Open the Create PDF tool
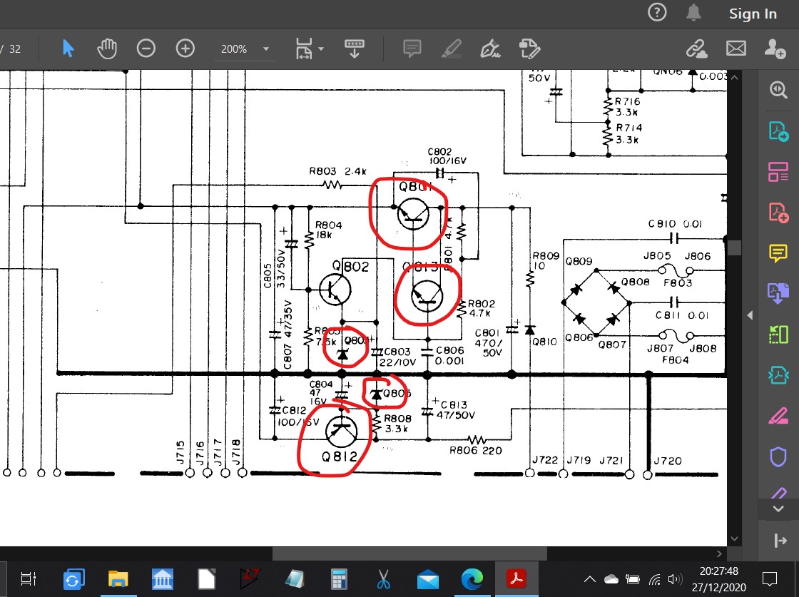799x597 pixels. click(x=778, y=212)
